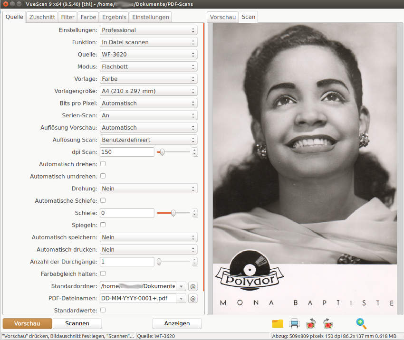The height and width of the screenshot is (340, 404).
Task: Open Quelle dropdown WF-3620
Action: pos(148,55)
